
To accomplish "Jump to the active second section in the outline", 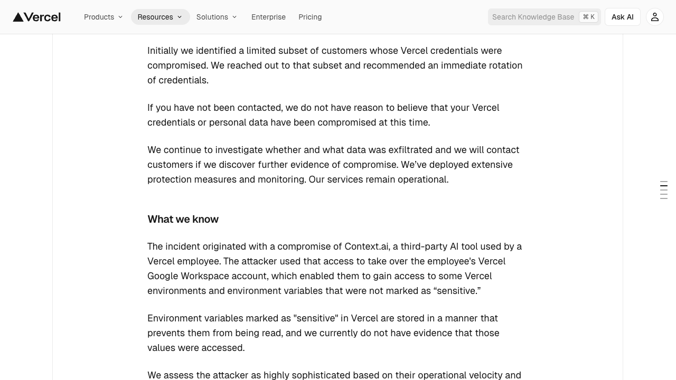I will click(x=664, y=186).
